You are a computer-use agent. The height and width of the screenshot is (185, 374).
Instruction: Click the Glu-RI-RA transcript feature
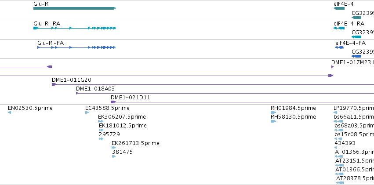pos(75,28)
